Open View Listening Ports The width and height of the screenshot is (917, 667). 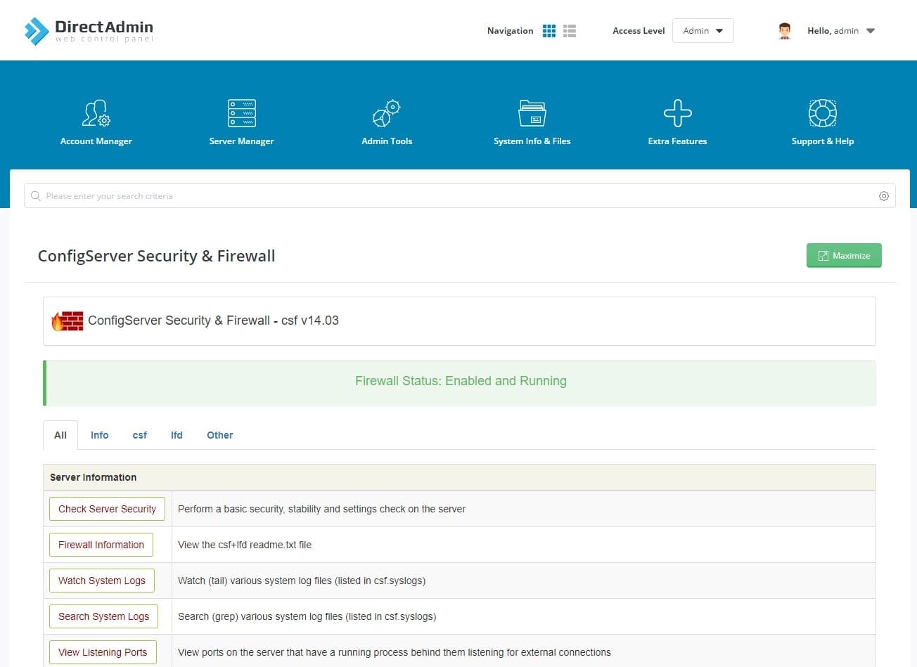pyautogui.click(x=102, y=652)
